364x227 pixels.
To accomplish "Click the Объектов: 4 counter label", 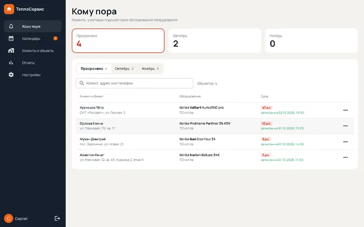I will (207, 83).
